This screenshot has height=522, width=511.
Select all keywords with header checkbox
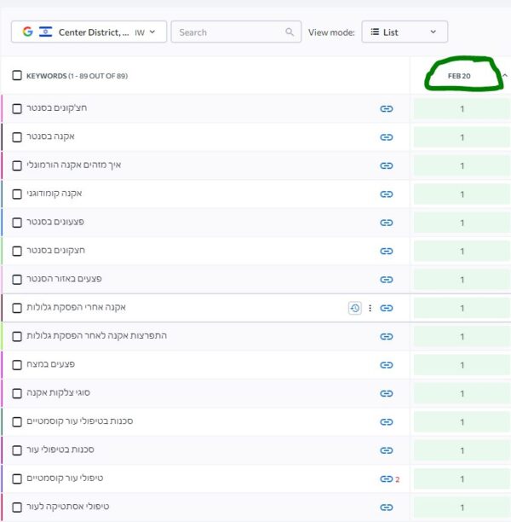click(17, 76)
